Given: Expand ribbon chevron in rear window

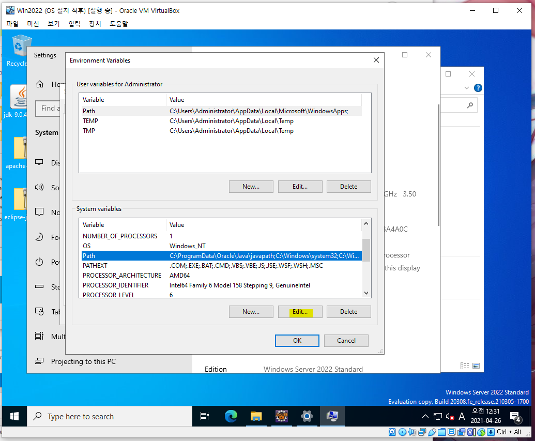Looking at the screenshot, I should pos(466,88).
